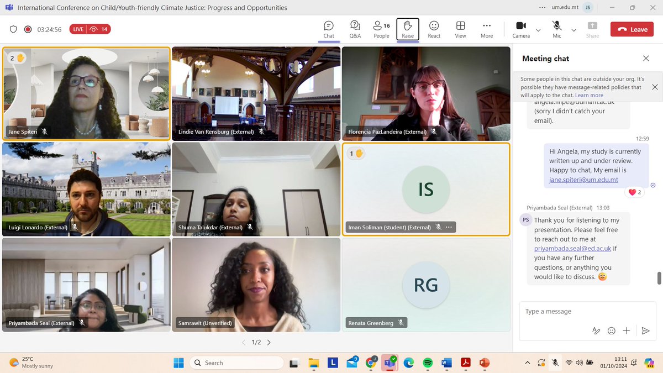Screen dimensions: 663x373
Task: Leave the meeting
Action: pyautogui.click(x=632, y=29)
